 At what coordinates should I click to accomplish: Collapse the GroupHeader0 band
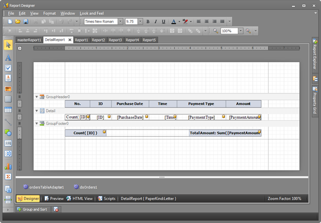(37, 97)
